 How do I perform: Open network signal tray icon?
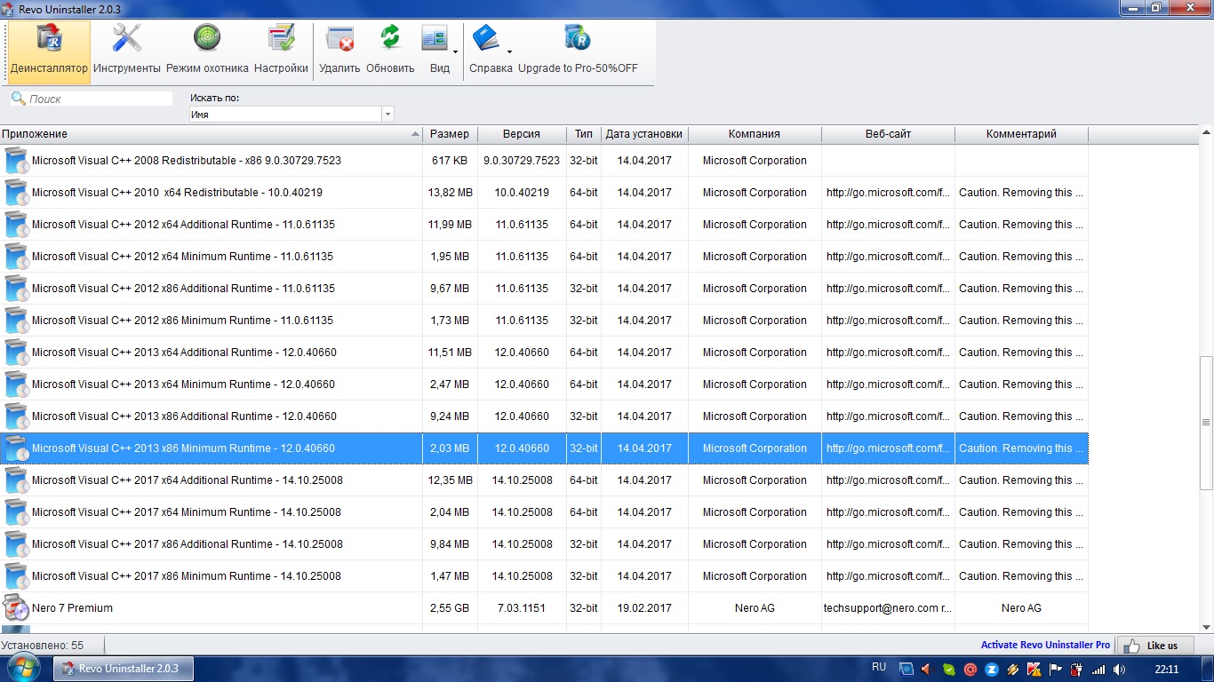1098,670
